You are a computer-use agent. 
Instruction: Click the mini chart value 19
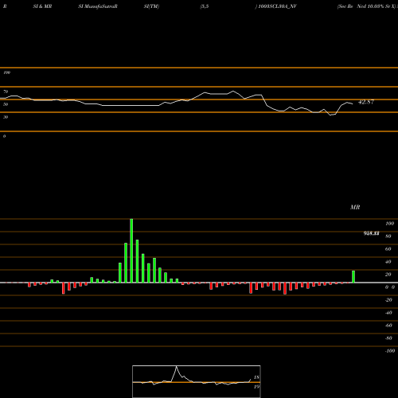256,387
